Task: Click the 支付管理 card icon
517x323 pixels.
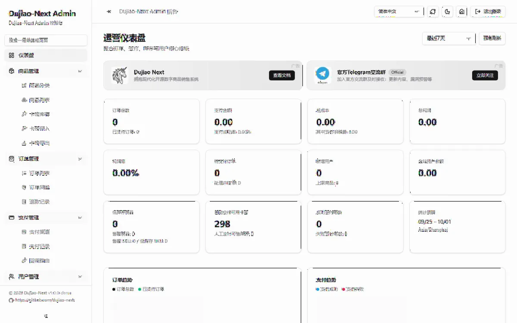Action: coord(12,217)
